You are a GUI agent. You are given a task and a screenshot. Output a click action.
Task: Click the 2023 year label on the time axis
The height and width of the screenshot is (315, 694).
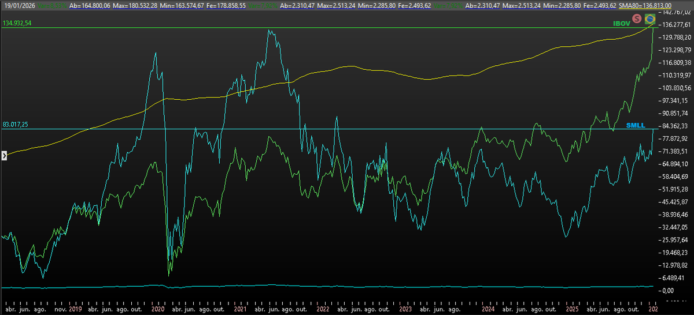pos(405,309)
